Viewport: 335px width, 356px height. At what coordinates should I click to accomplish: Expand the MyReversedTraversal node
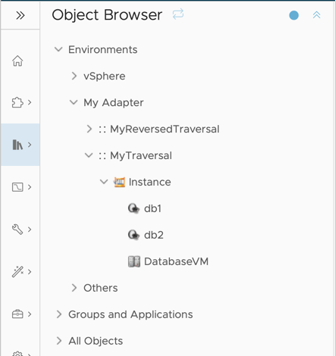click(x=89, y=129)
